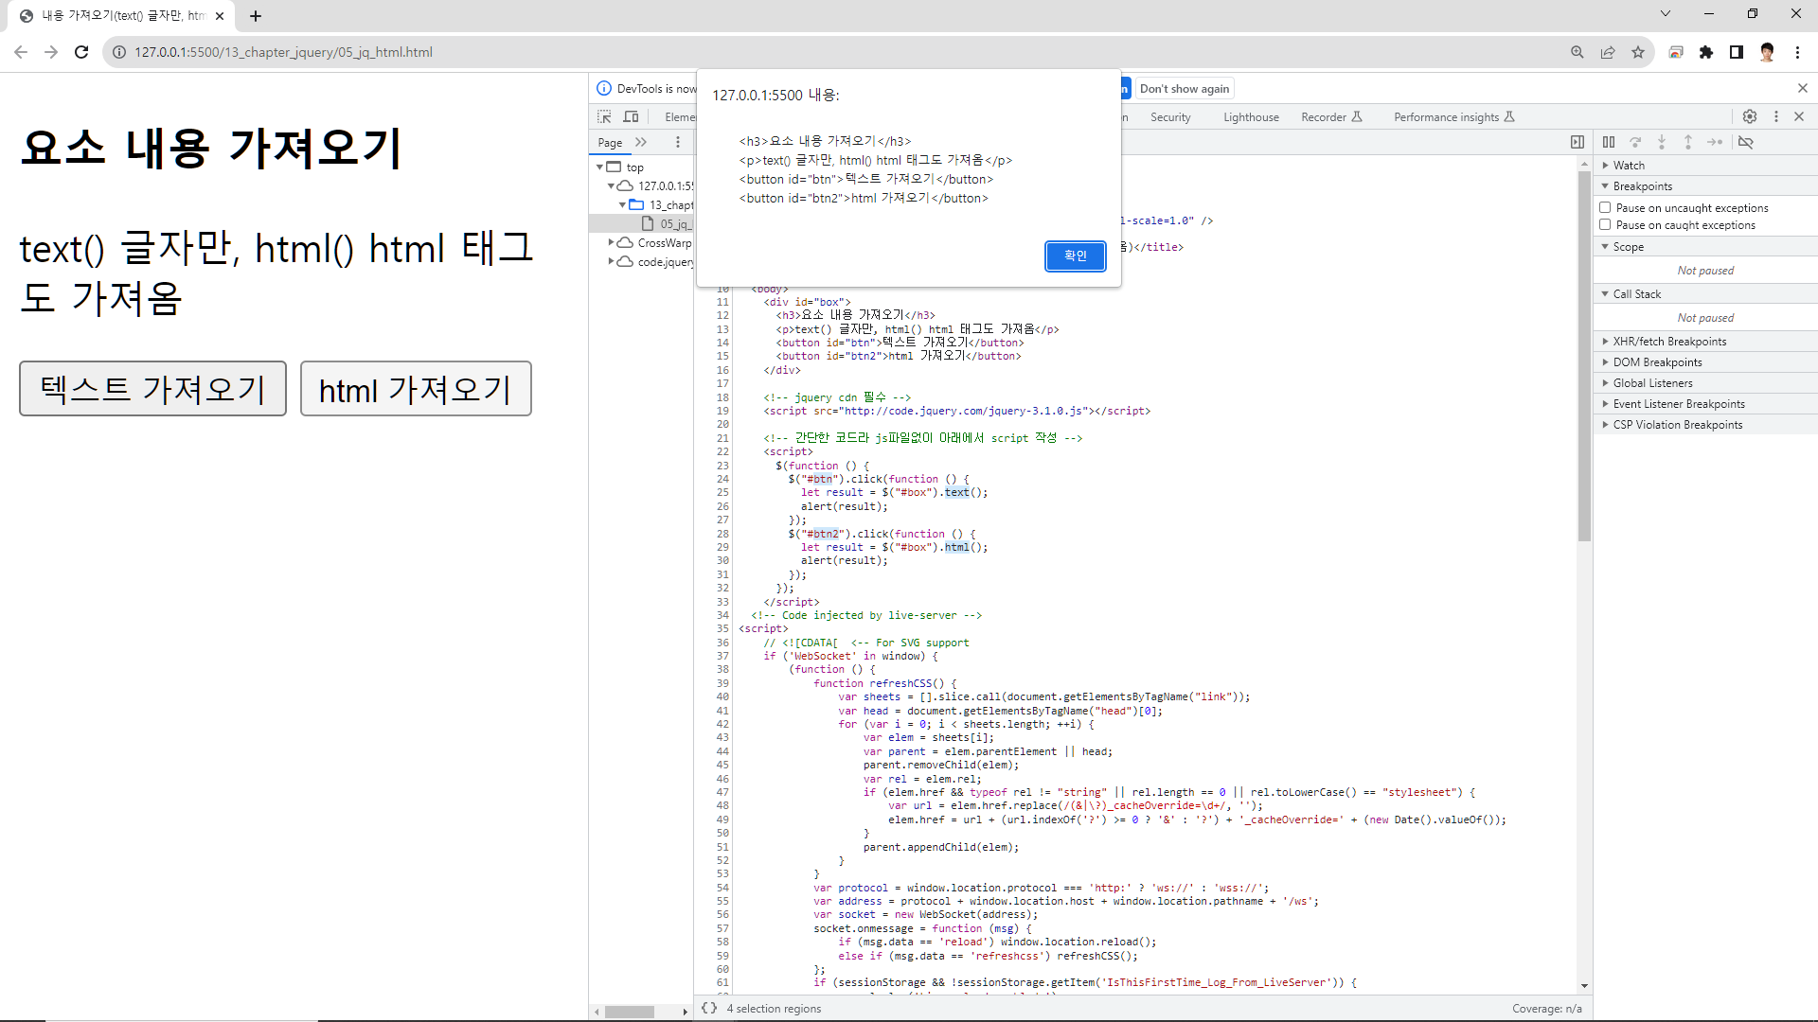This screenshot has width=1818, height=1022.
Task: Confirm the alert with 확인 button
Action: point(1075,255)
